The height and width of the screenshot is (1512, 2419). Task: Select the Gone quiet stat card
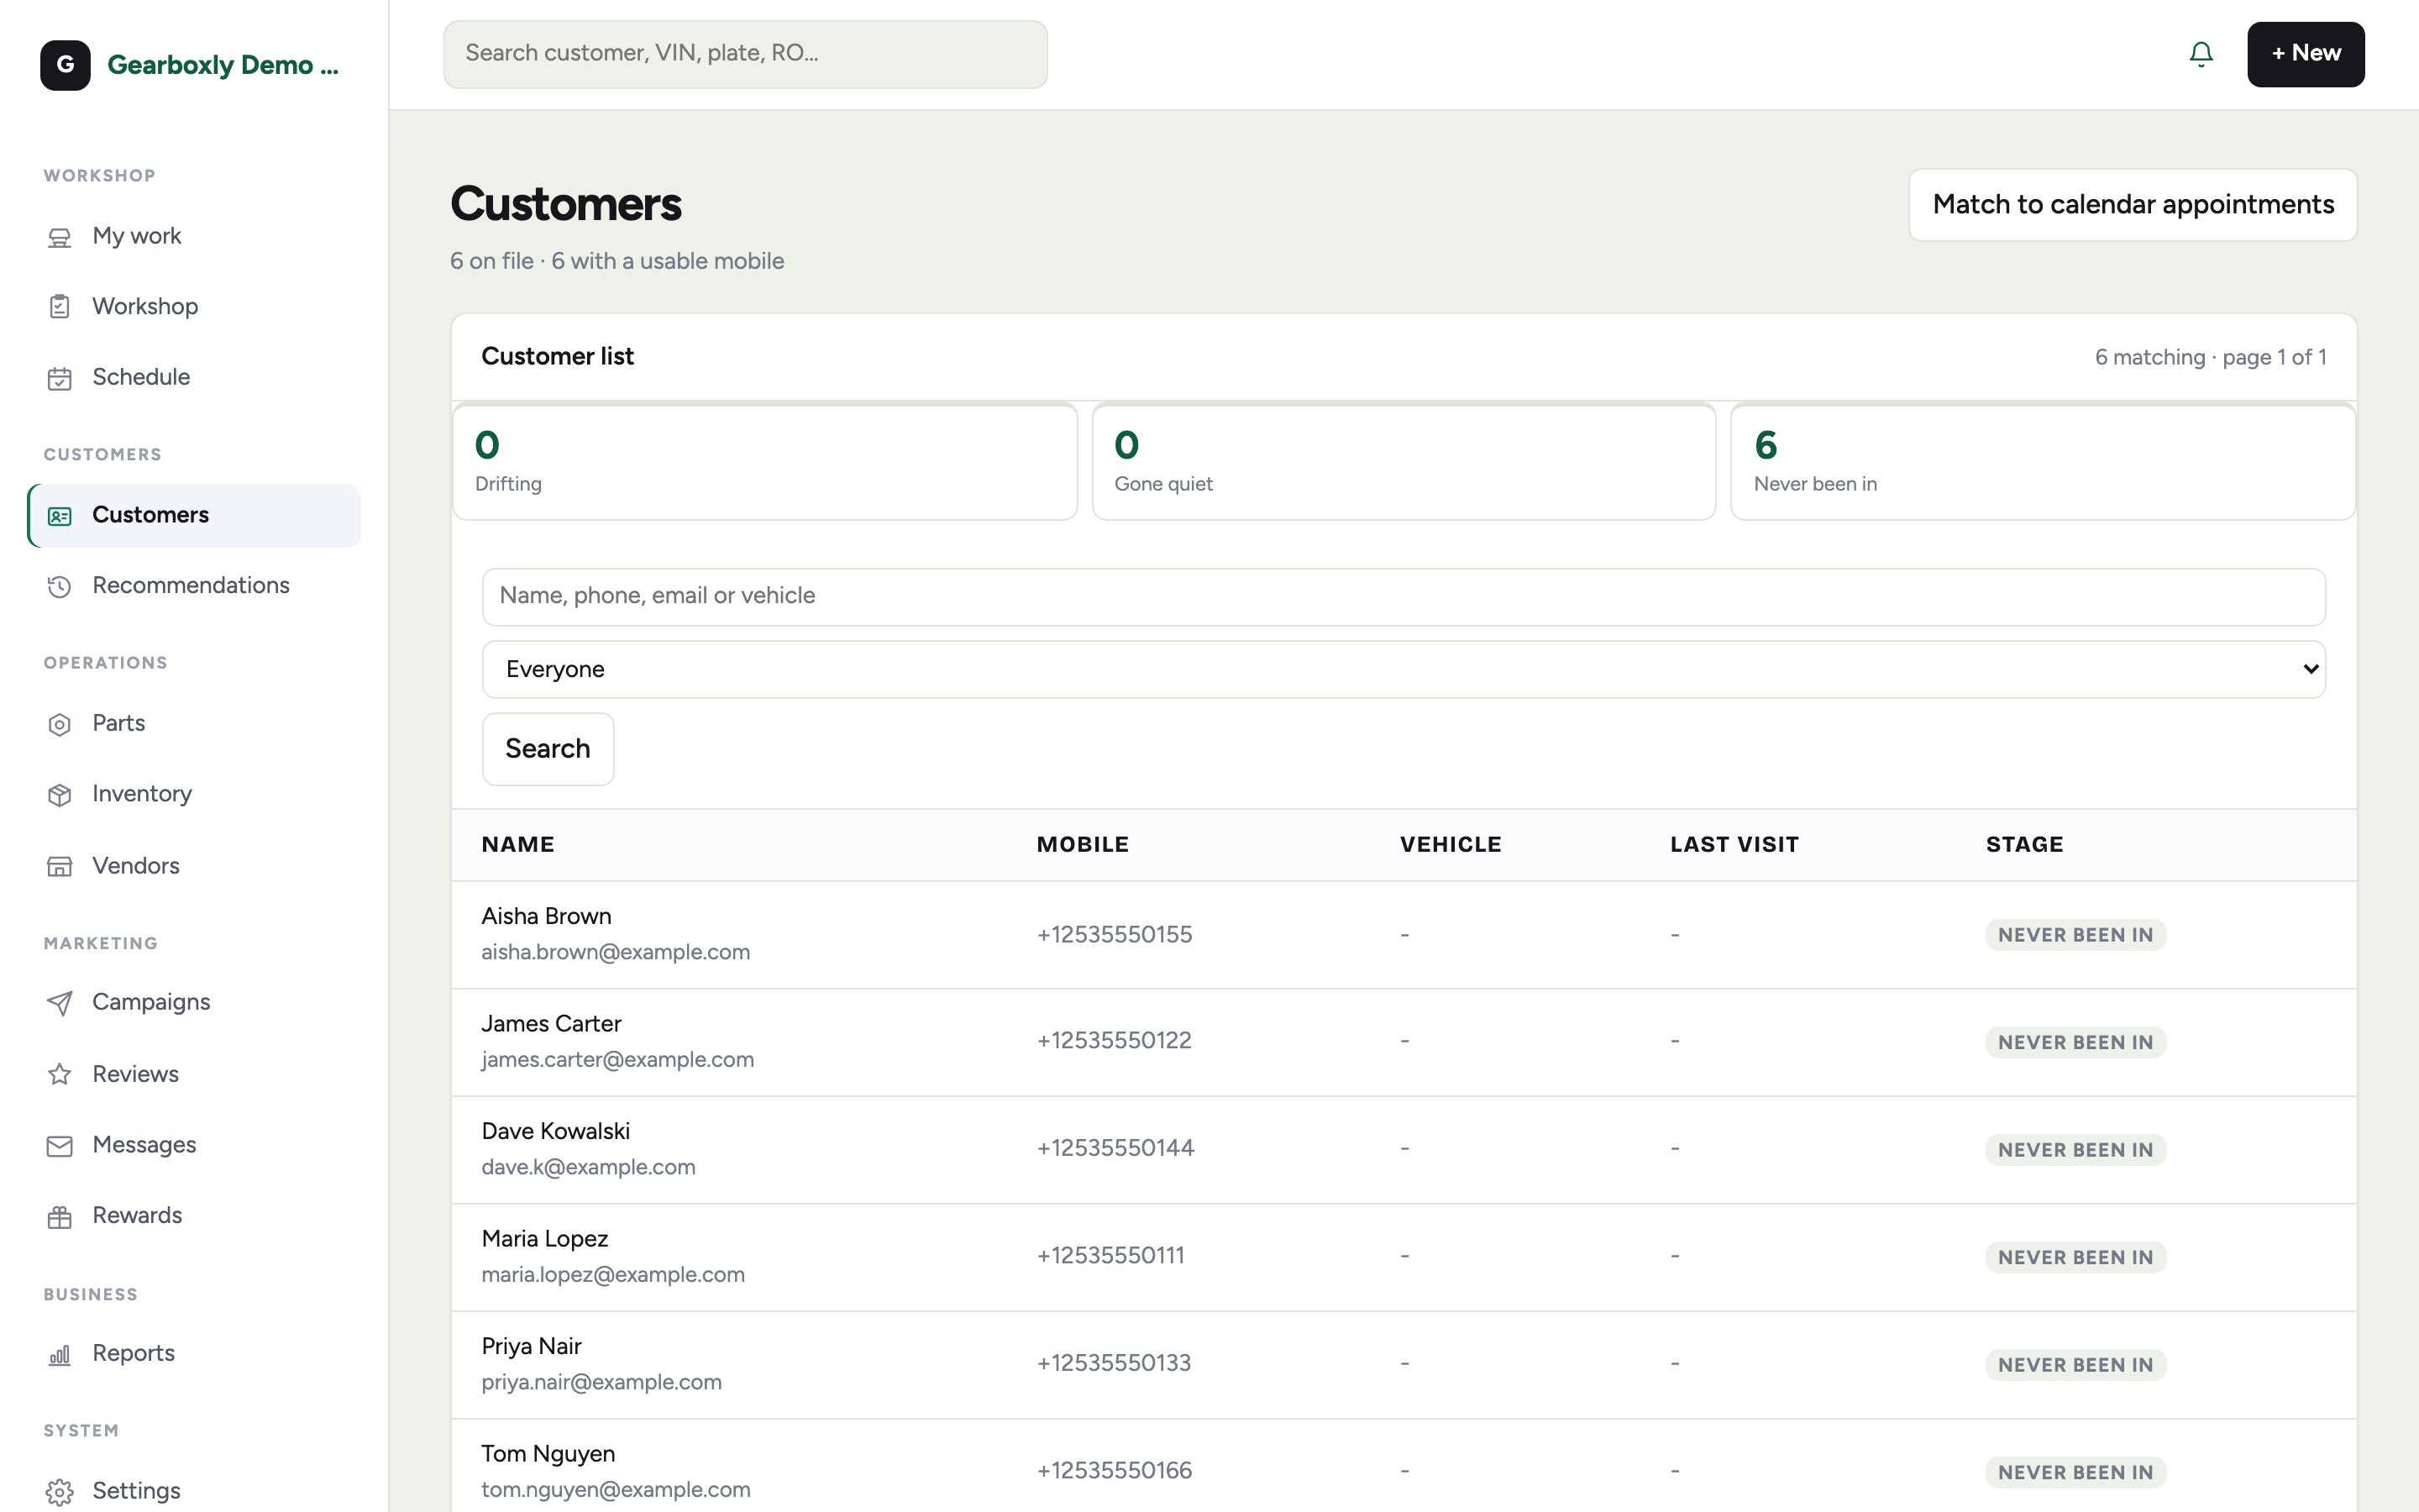coord(1404,461)
